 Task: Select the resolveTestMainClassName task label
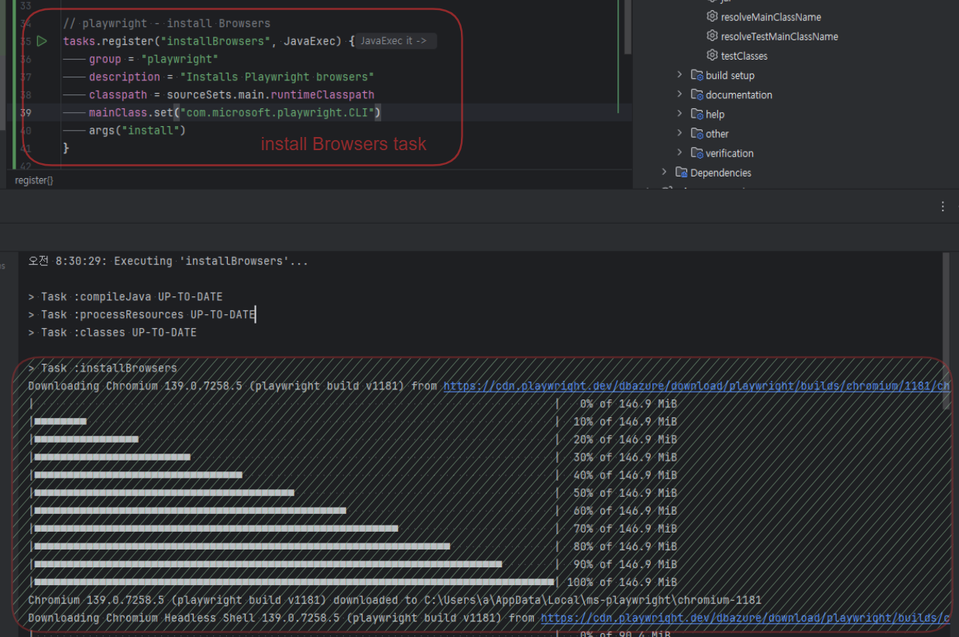tap(779, 36)
